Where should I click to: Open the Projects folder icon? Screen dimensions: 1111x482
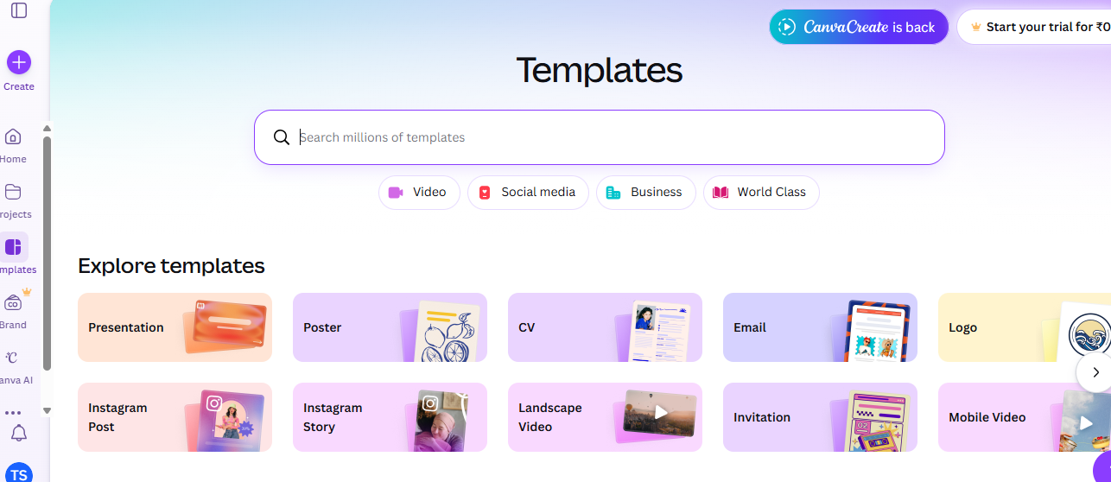(x=13, y=192)
